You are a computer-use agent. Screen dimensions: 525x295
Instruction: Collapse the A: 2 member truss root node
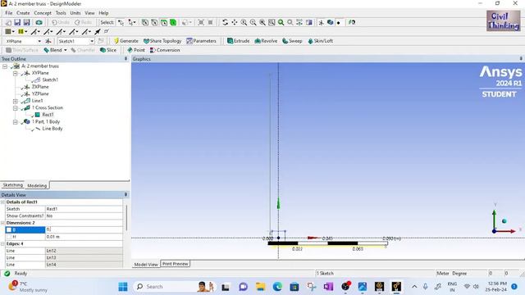[5, 66]
